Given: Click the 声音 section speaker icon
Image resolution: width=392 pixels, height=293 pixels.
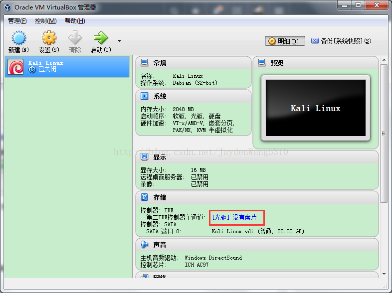Looking at the screenshot, I should click(144, 244).
